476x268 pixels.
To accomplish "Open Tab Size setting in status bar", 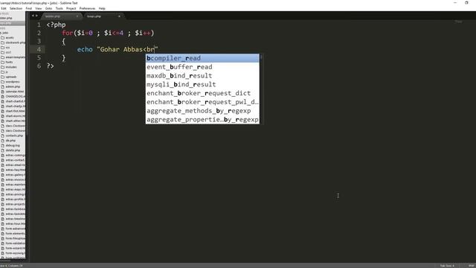I will (447, 266).
